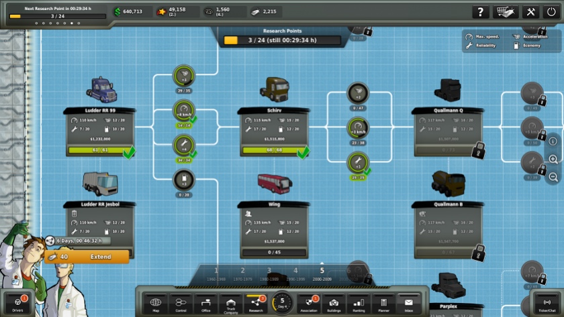
Task: Open the help question mark button
Action: click(480, 12)
